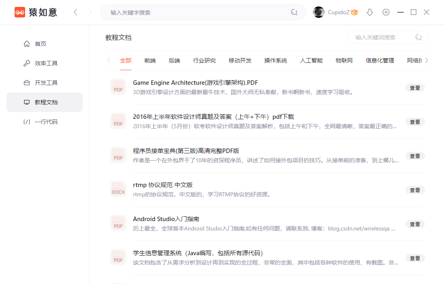Open the Android Studio入门指南 document title
This screenshot has height=284, width=446.
(x=166, y=219)
